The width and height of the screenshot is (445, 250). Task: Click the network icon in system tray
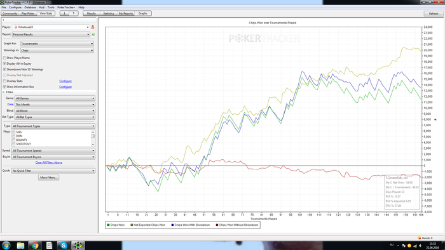(415, 246)
